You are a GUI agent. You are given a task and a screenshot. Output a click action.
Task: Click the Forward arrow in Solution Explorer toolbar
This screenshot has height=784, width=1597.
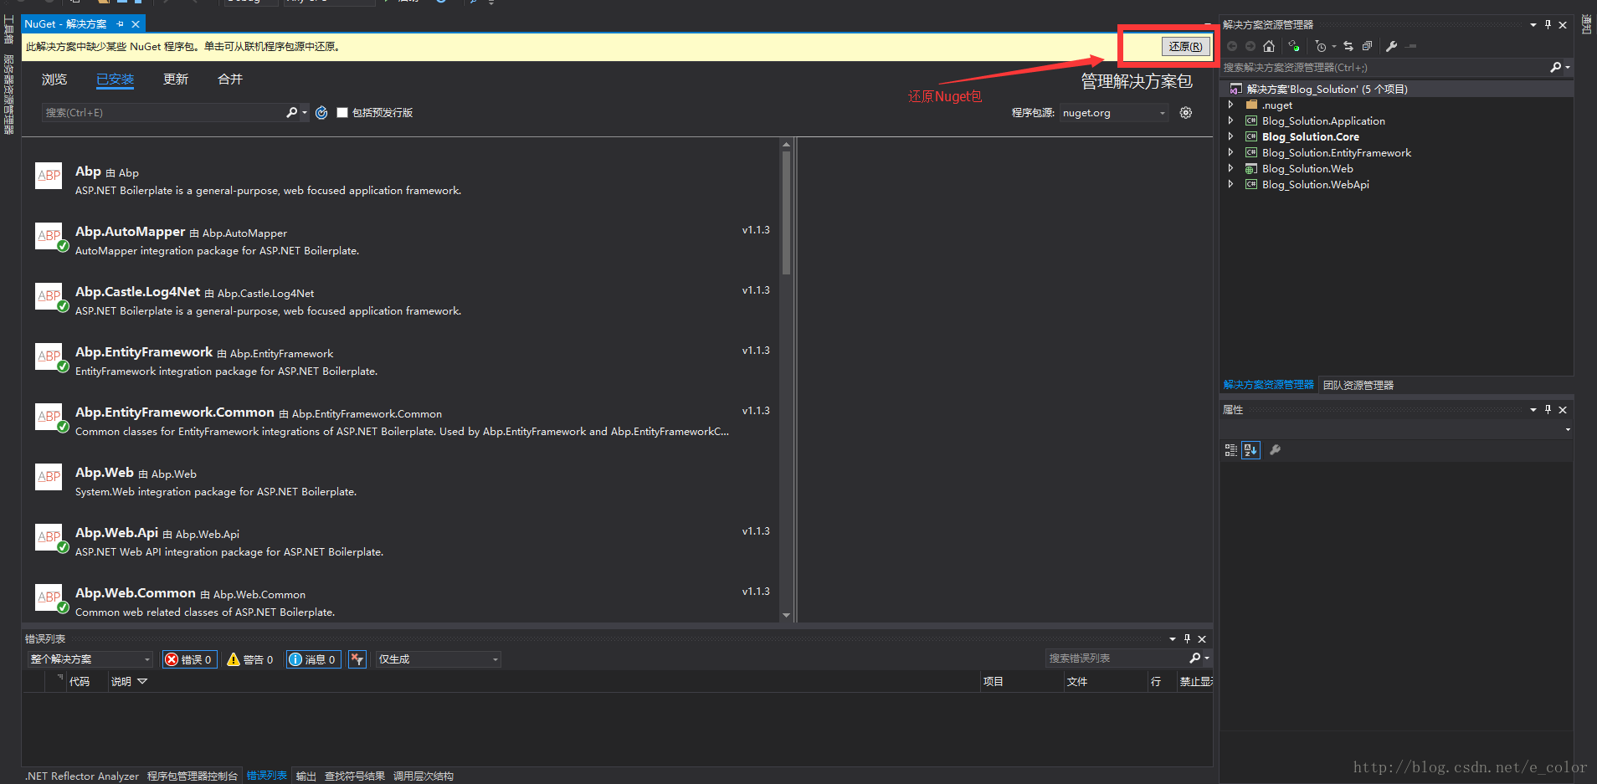1250,46
